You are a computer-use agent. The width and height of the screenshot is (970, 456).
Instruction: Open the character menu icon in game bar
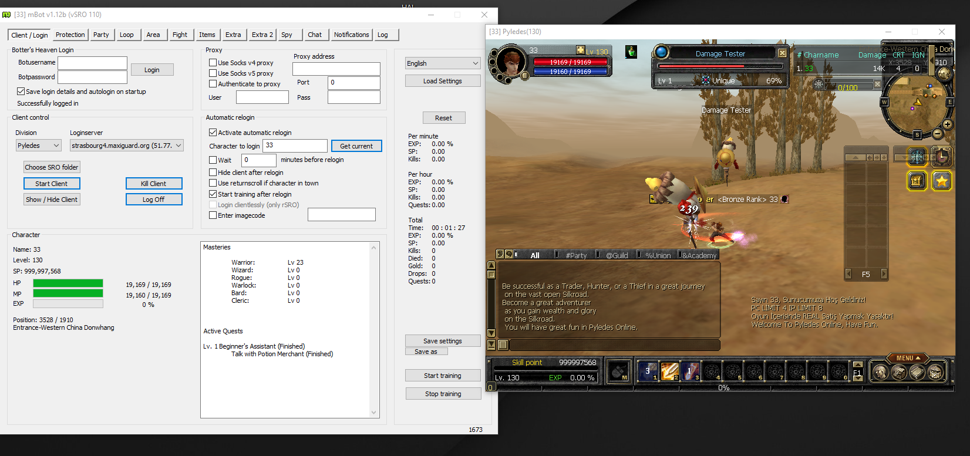tap(880, 372)
